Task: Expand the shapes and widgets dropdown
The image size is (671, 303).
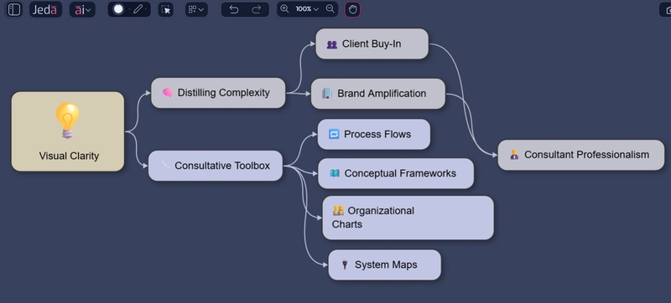Action: 196,9
